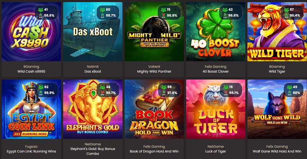The height and width of the screenshot is (159, 307).
Task: Open the Wild Cash x9990 game thumbnail
Action: click(31, 32)
